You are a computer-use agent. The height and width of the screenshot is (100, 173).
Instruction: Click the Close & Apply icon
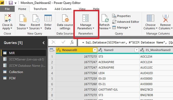point(8,18)
